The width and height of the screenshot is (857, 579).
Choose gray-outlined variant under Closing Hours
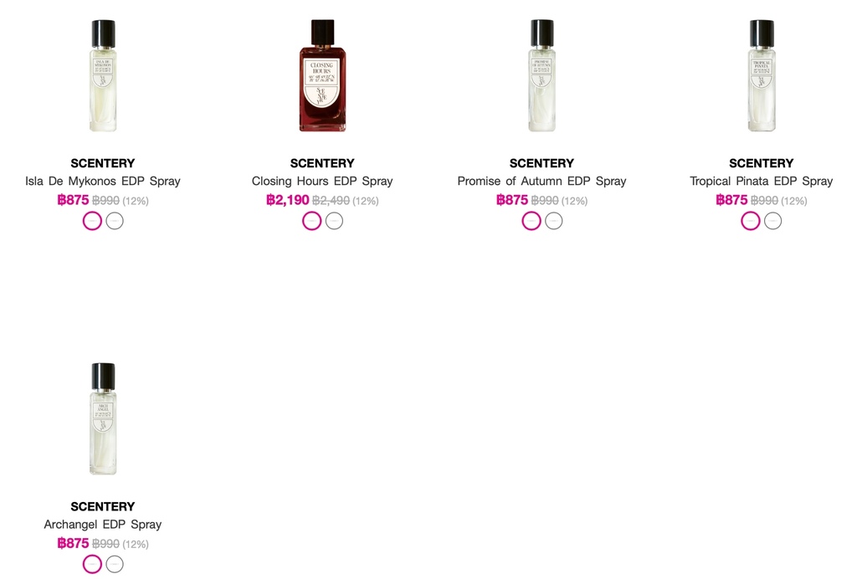tap(335, 221)
